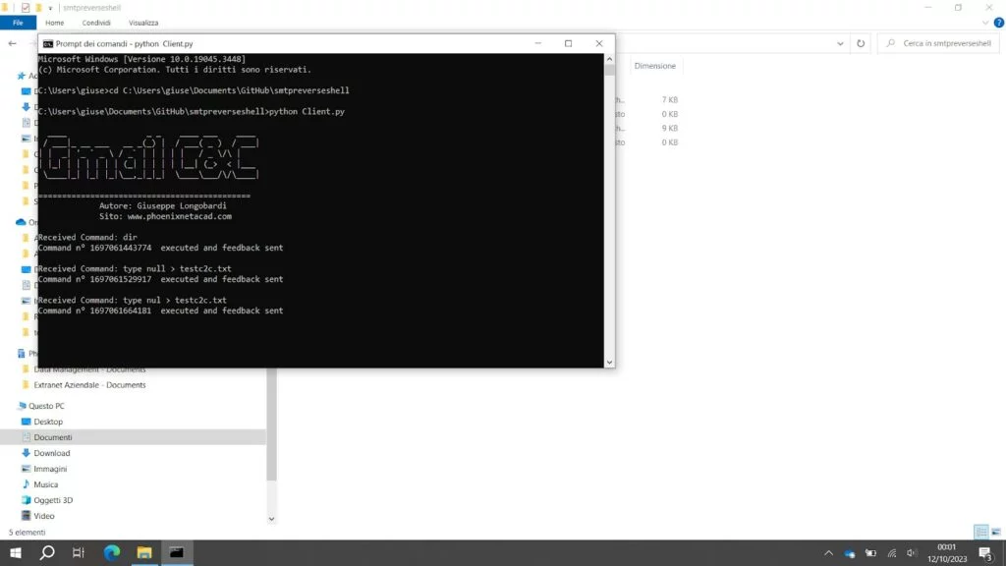1006x566 pixels.
Task: Open Microsoft Edge from the taskbar
Action: pyautogui.click(x=111, y=552)
